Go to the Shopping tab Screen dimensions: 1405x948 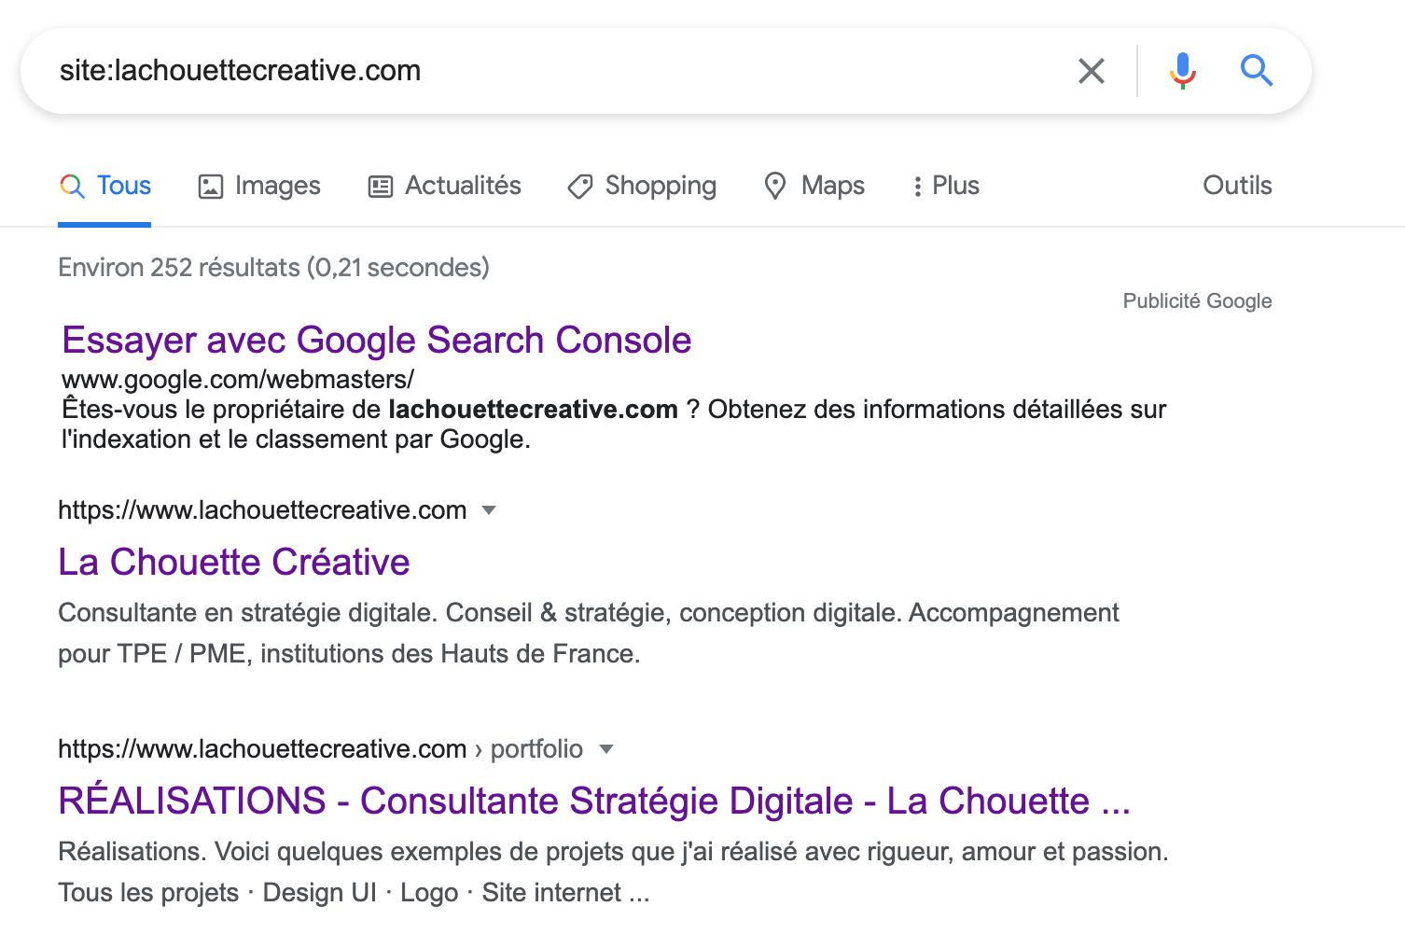[642, 186]
